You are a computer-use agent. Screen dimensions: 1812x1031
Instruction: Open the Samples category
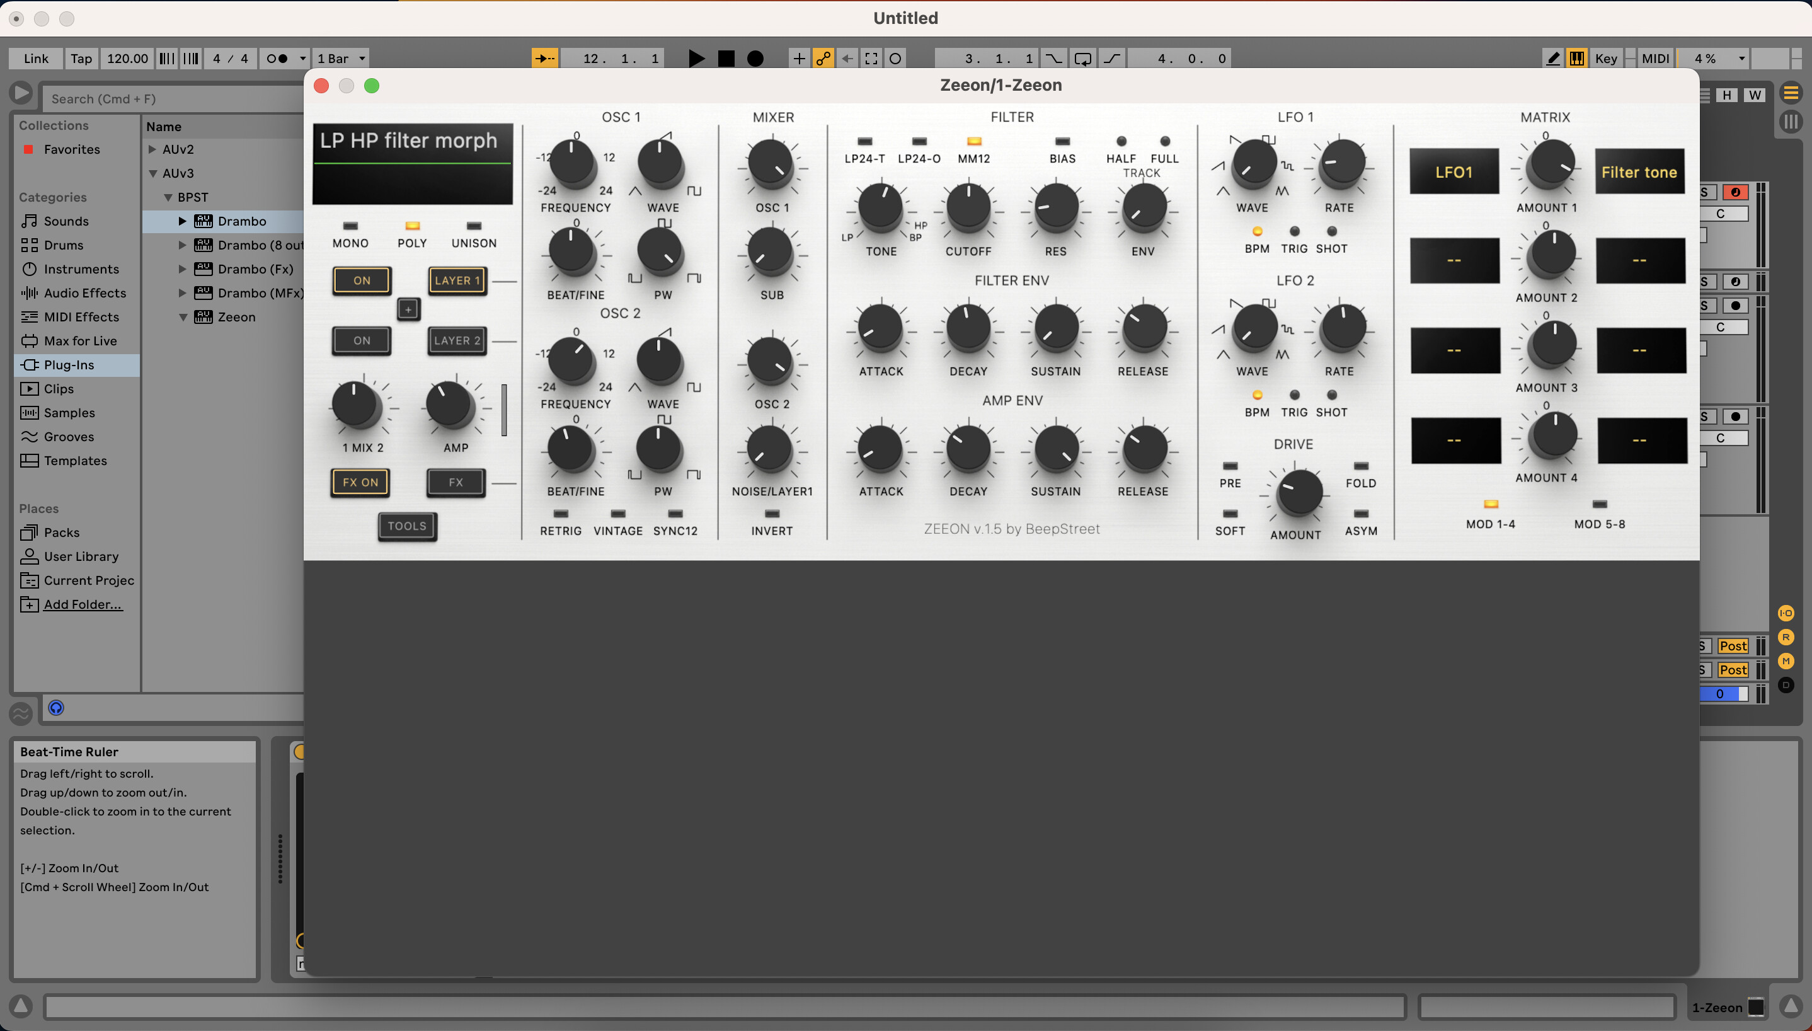coord(69,413)
